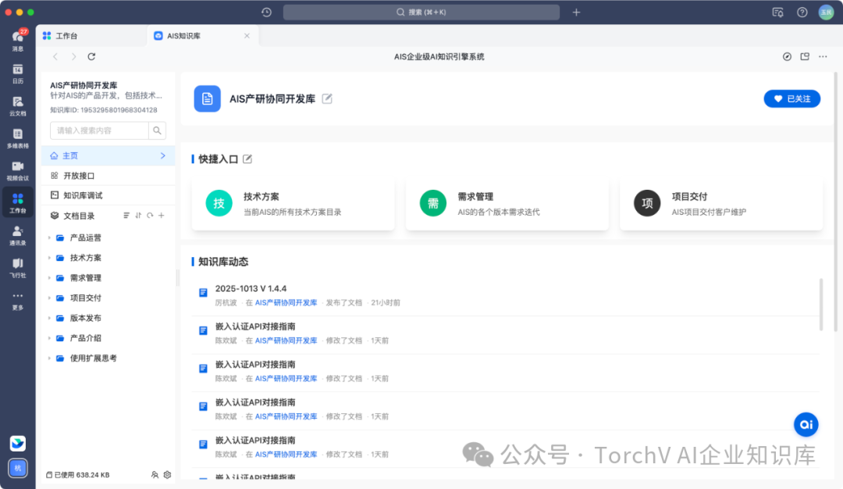Reload the page with the refresh icon
843x489 pixels.
(x=91, y=56)
